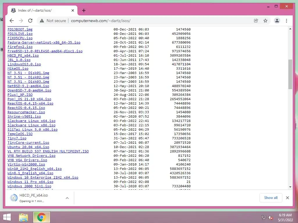
Task: Download TinyCore-current.iso
Action: (28, 143)
